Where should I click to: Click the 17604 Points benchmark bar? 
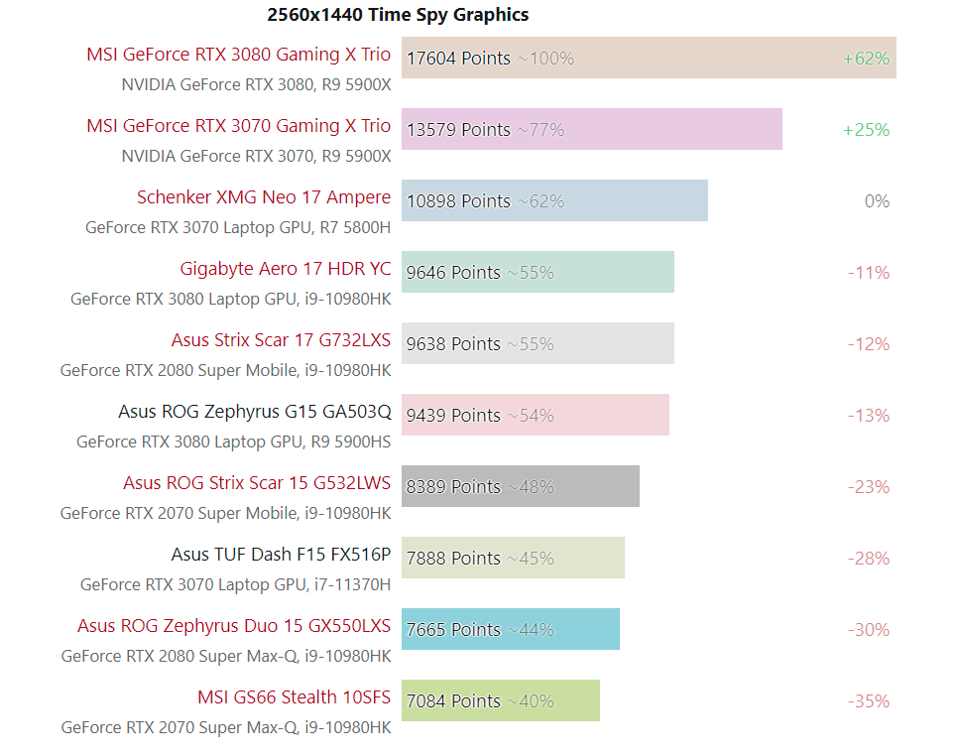649,58
